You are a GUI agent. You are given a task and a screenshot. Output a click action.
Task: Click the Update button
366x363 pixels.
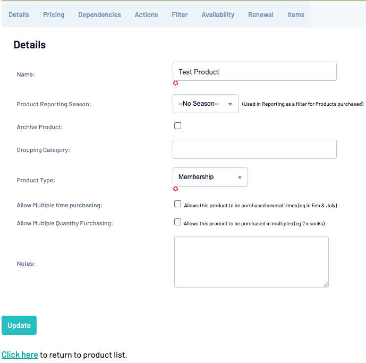click(x=19, y=325)
